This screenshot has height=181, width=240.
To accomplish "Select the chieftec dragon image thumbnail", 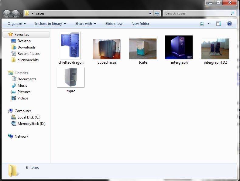I will 70,45.
